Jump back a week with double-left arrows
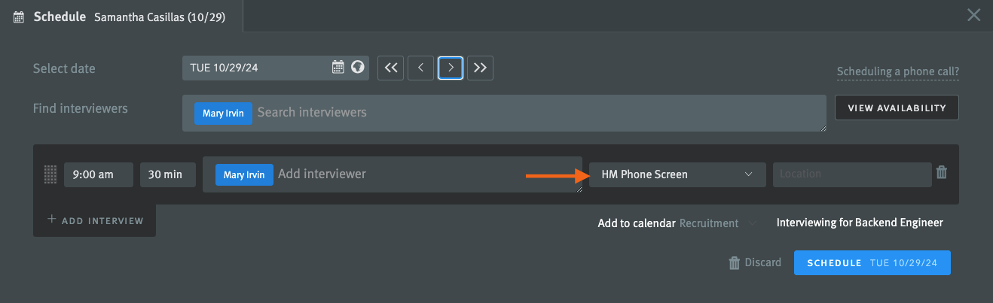The height and width of the screenshot is (303, 993). click(x=390, y=68)
